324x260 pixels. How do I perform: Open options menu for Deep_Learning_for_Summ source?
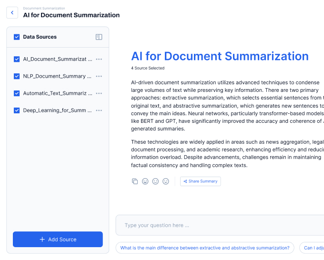click(99, 110)
